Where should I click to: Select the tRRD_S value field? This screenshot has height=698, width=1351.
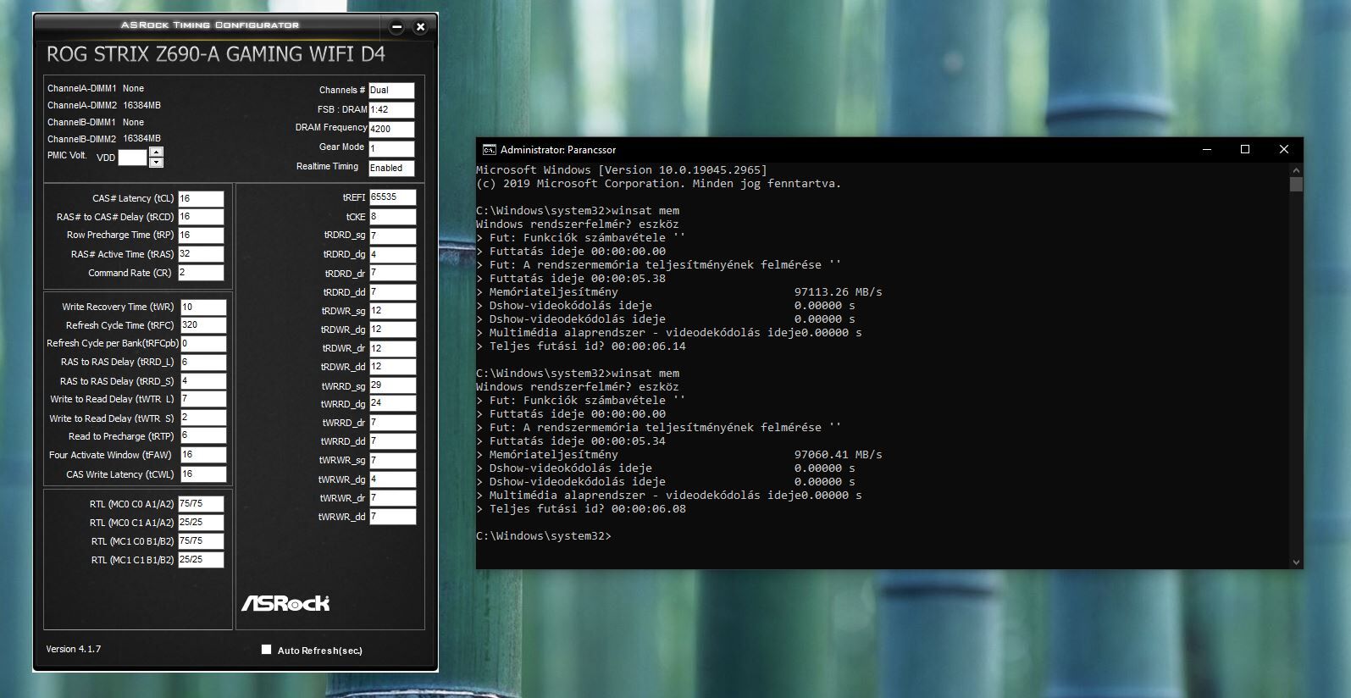(203, 381)
